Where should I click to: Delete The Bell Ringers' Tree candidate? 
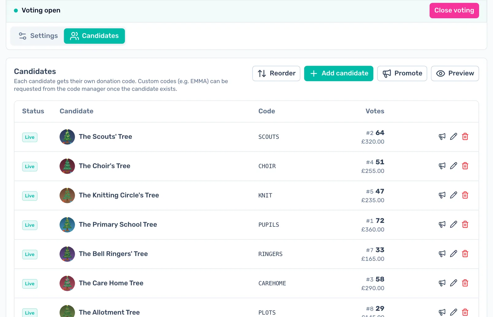point(465,254)
